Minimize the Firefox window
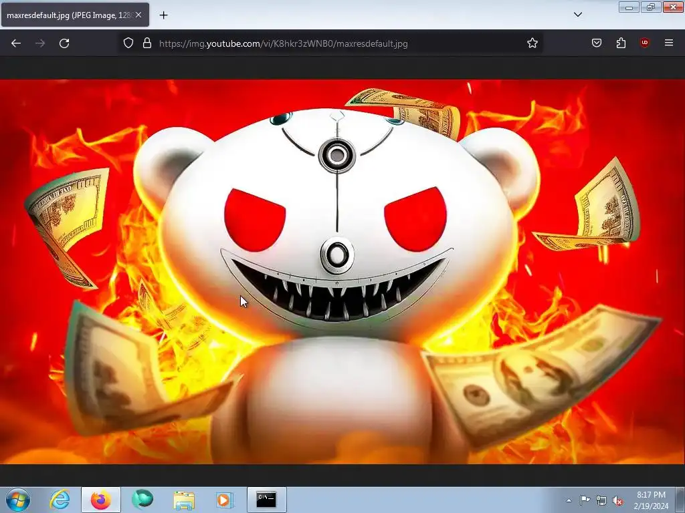Viewport: 685px width, 513px height. [629, 7]
